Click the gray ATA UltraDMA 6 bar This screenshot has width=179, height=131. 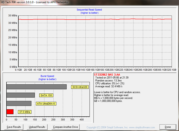[19, 103]
